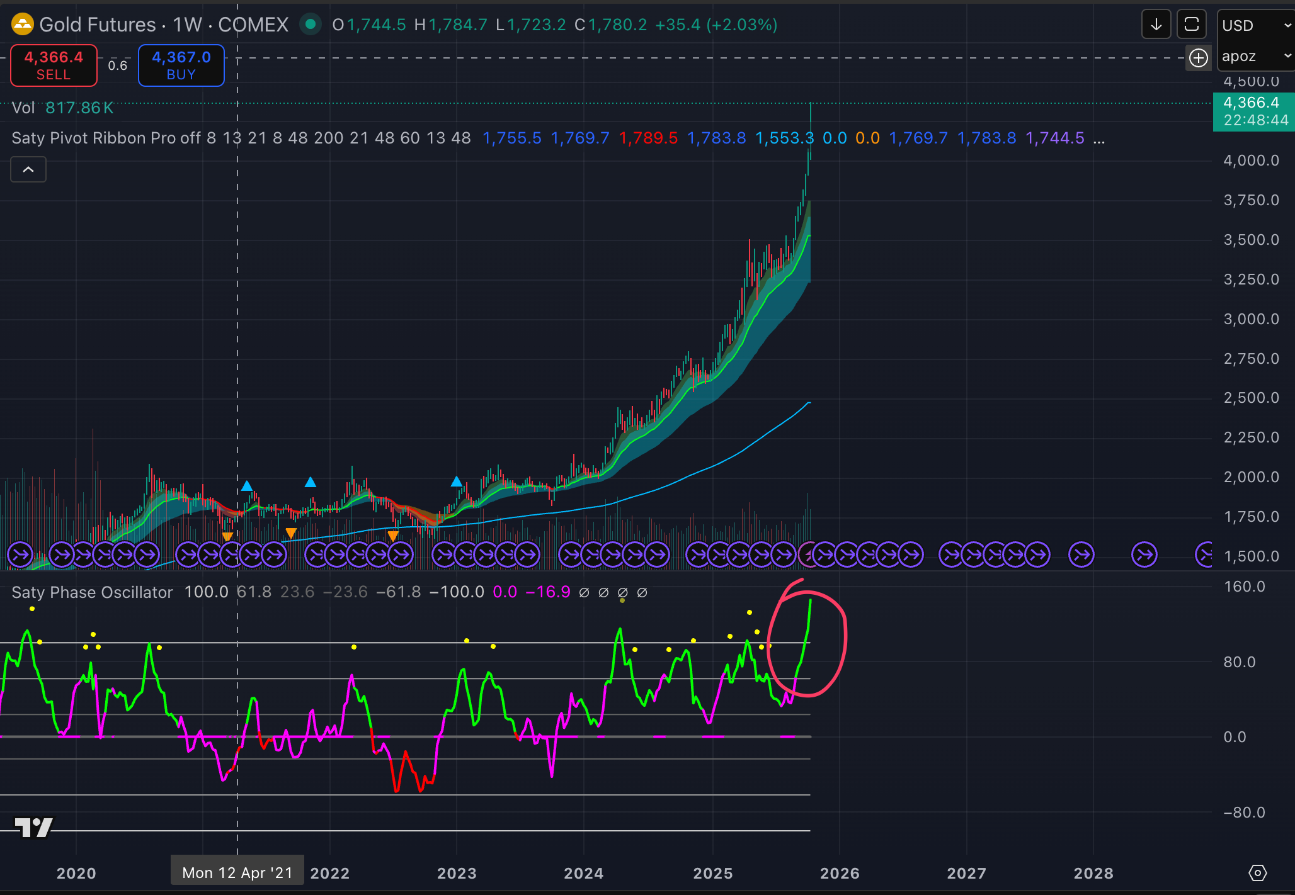1295x895 pixels.
Task: Select Saty Phase Oscillator legend title
Action: [x=92, y=592]
